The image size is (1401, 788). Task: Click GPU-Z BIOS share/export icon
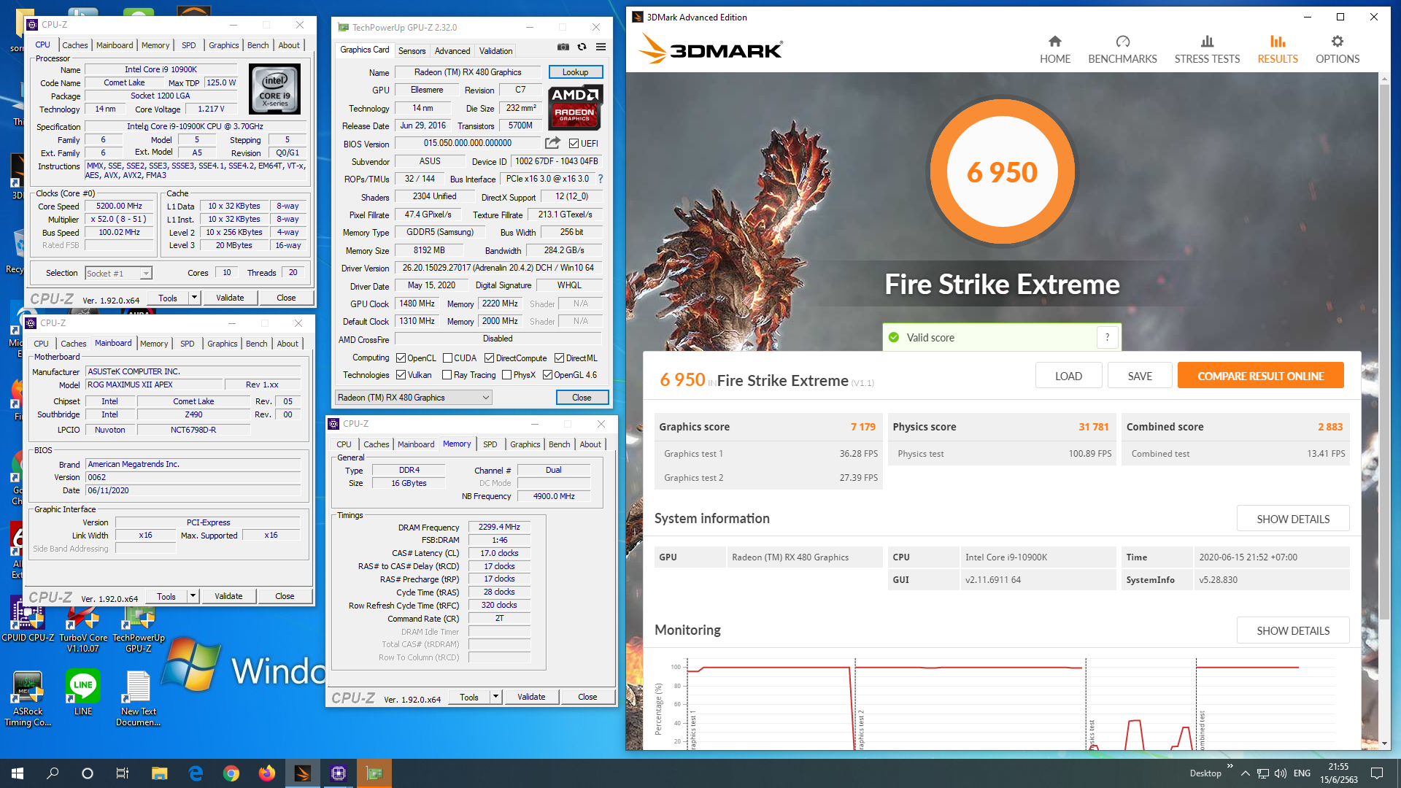(x=553, y=143)
